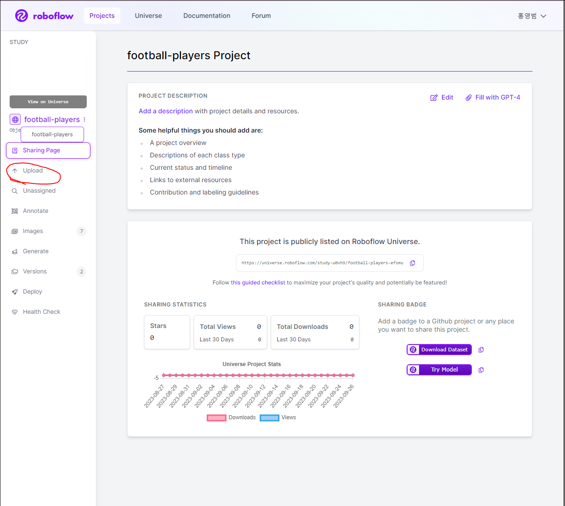This screenshot has width=565, height=506.
Task: Click the Versions count badge 2
Action: (82, 272)
